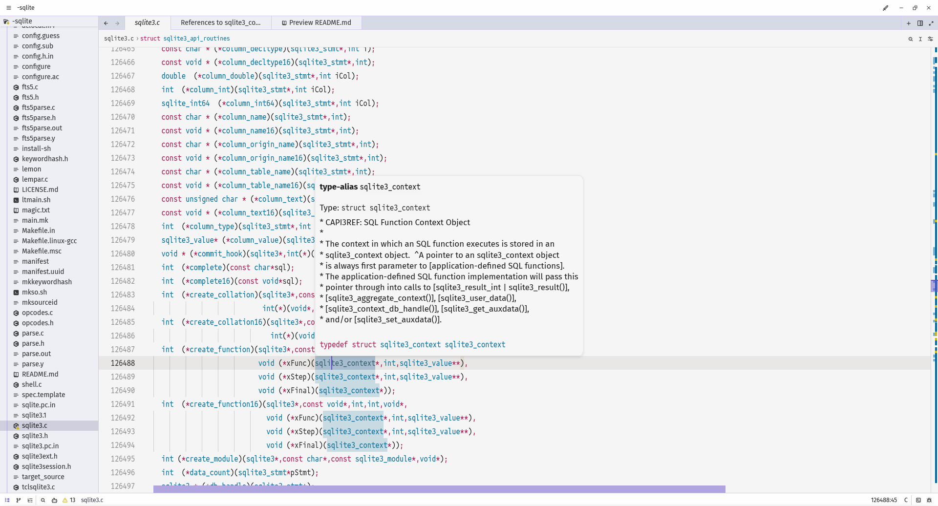Toggle the project panel icon in status bar
Image resolution: width=938 pixels, height=506 pixels.
tap(7, 500)
